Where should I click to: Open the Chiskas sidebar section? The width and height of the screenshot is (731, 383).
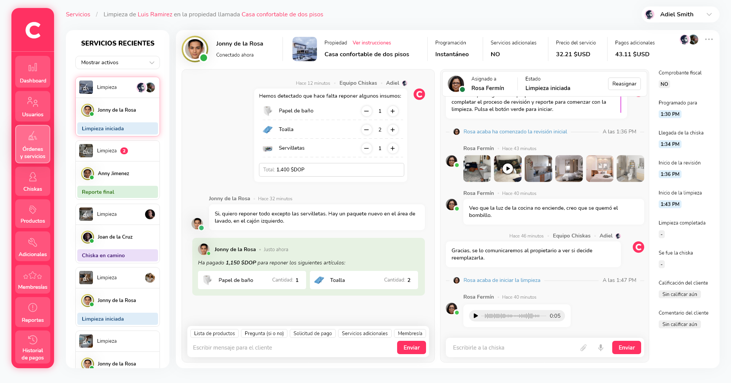[33, 181]
